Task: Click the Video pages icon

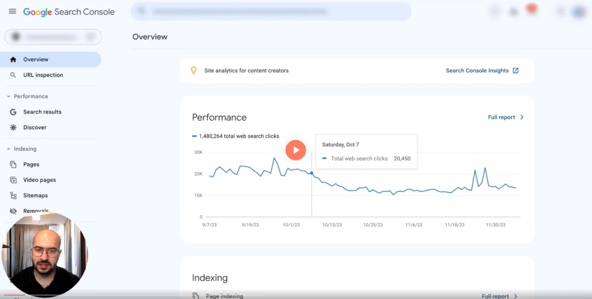Action: (x=13, y=180)
